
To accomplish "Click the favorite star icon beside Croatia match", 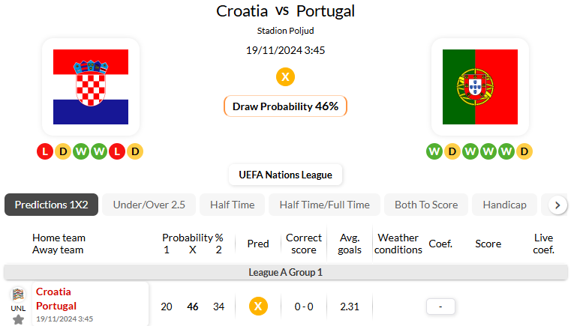I will click(x=18, y=319).
